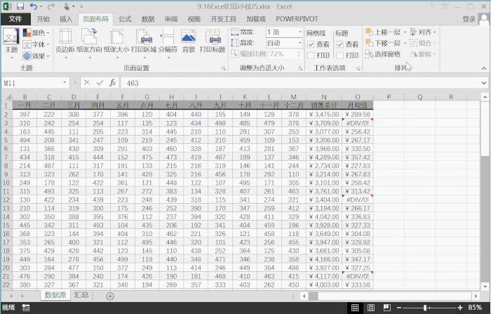This screenshot has width=491, height=314.
Task: Click the 85% zoom level
Action: 475,308
